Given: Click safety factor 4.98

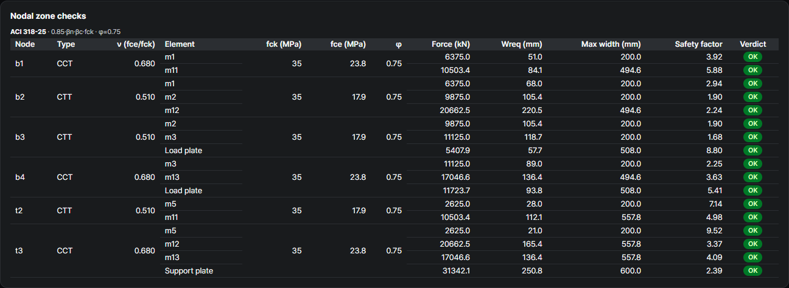Looking at the screenshot, I should [714, 217].
